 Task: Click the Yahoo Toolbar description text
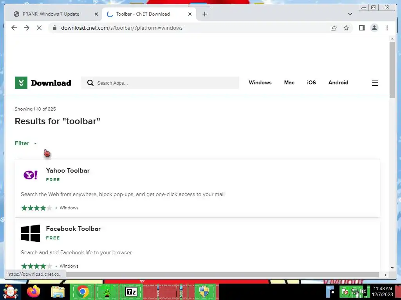pyautogui.click(x=123, y=194)
